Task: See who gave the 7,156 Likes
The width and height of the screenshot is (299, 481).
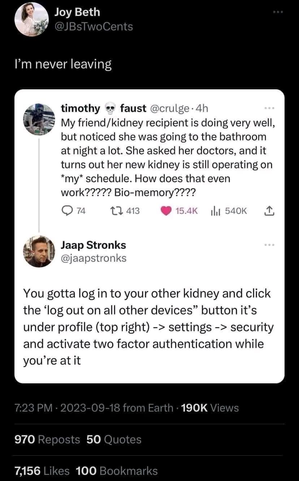Action: tap(42, 471)
